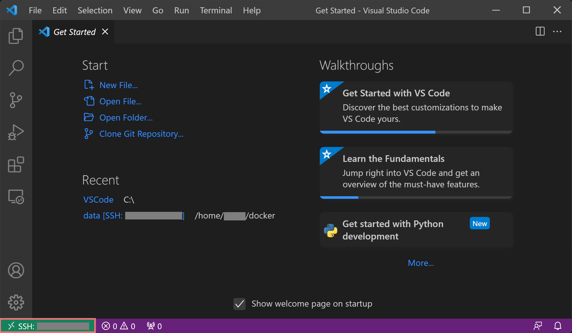Open the Edit menu
Image resolution: width=572 pixels, height=333 pixels.
[x=60, y=10]
